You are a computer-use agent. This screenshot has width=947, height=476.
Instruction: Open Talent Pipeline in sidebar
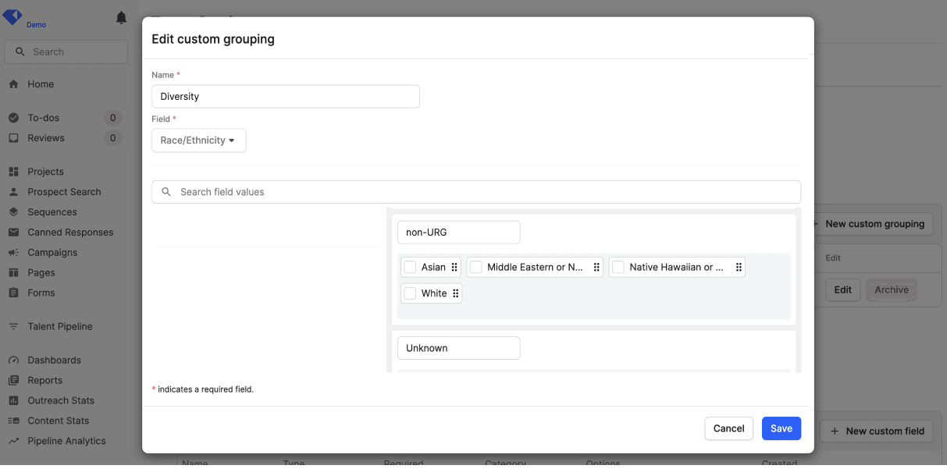(60, 326)
